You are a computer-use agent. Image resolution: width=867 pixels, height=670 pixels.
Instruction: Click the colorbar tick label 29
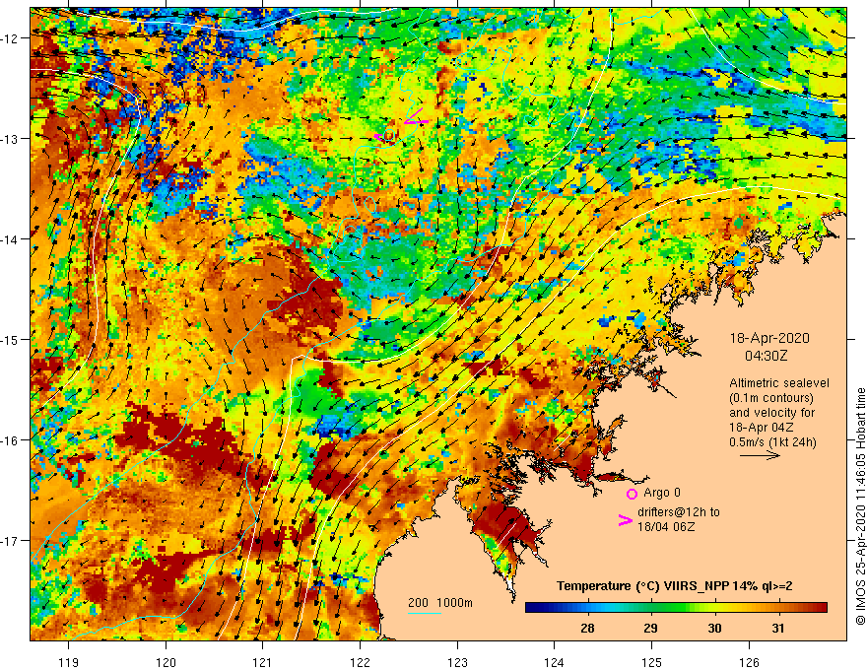tap(651, 628)
